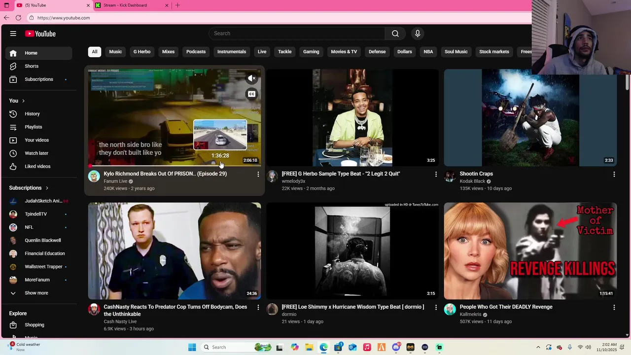This screenshot has width=631, height=355.
Task: Open the REVENGE KILLINGS thumbnail
Action: point(530,251)
